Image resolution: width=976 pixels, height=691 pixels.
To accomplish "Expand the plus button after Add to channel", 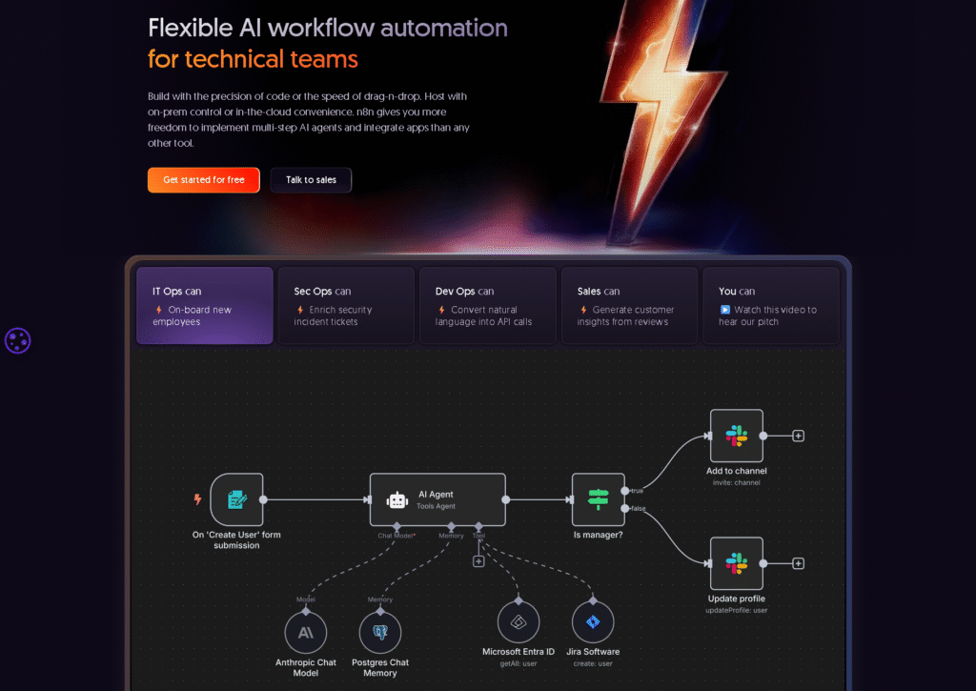I will tap(799, 436).
